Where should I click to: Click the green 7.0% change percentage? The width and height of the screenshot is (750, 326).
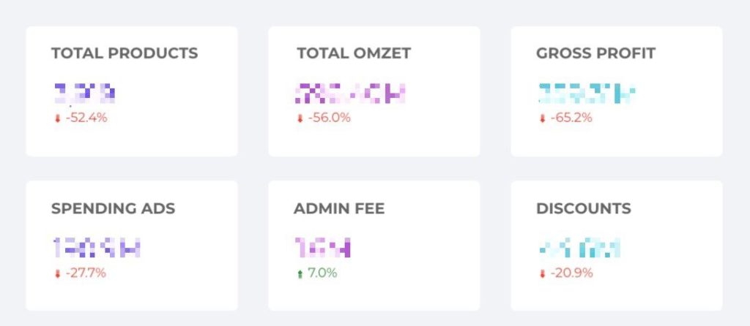pos(322,273)
